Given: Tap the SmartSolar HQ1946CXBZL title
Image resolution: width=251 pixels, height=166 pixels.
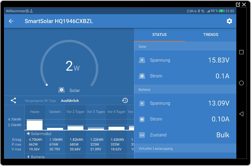Looking at the screenshot, I should [59, 21].
